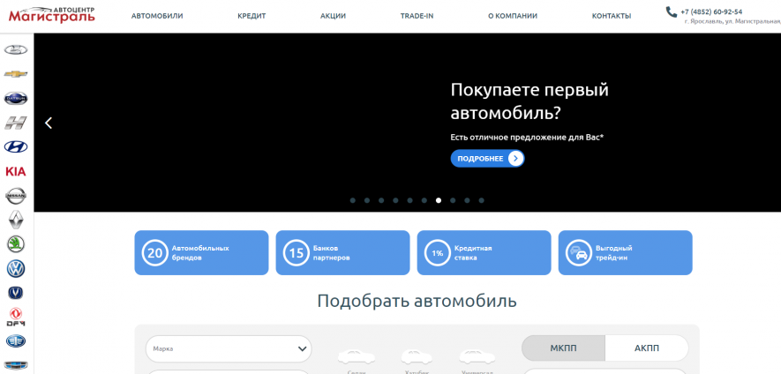Go to previous slide with left arrow
Screen dimensions: 781x374
(x=49, y=123)
